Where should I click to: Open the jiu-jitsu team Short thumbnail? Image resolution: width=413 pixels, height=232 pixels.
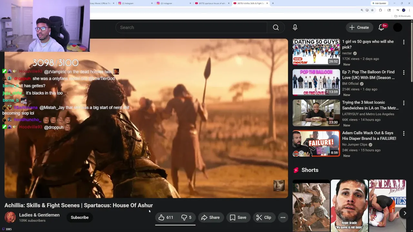pos(388,206)
